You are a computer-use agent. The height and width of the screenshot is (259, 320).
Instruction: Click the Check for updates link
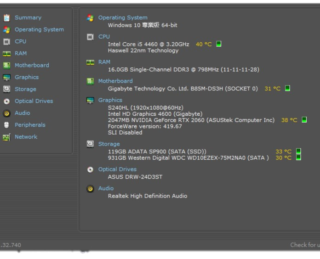pyautogui.click(x=305, y=245)
